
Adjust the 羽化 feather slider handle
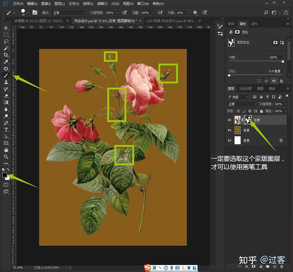point(229,75)
